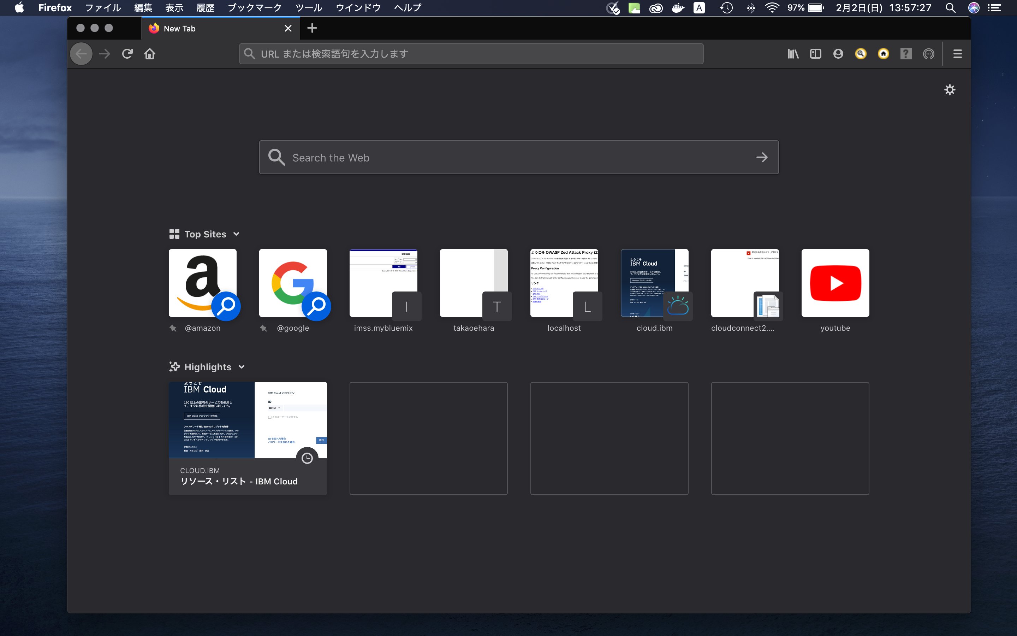Open the ウインドウ menu
Screen dimensions: 1017x636
click(358, 7)
